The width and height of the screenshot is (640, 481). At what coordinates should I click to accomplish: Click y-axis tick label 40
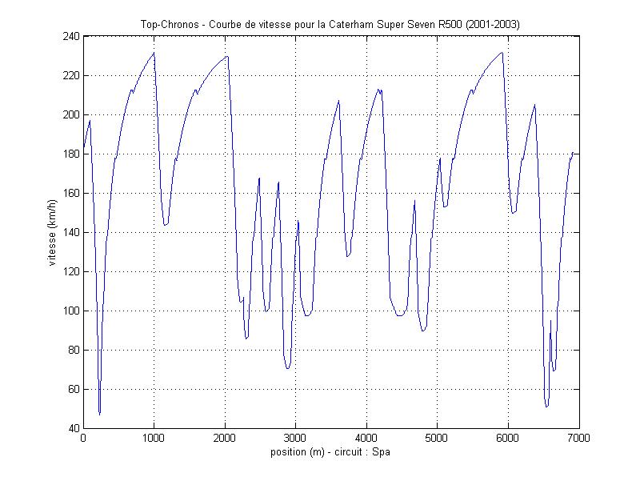tap(74, 428)
